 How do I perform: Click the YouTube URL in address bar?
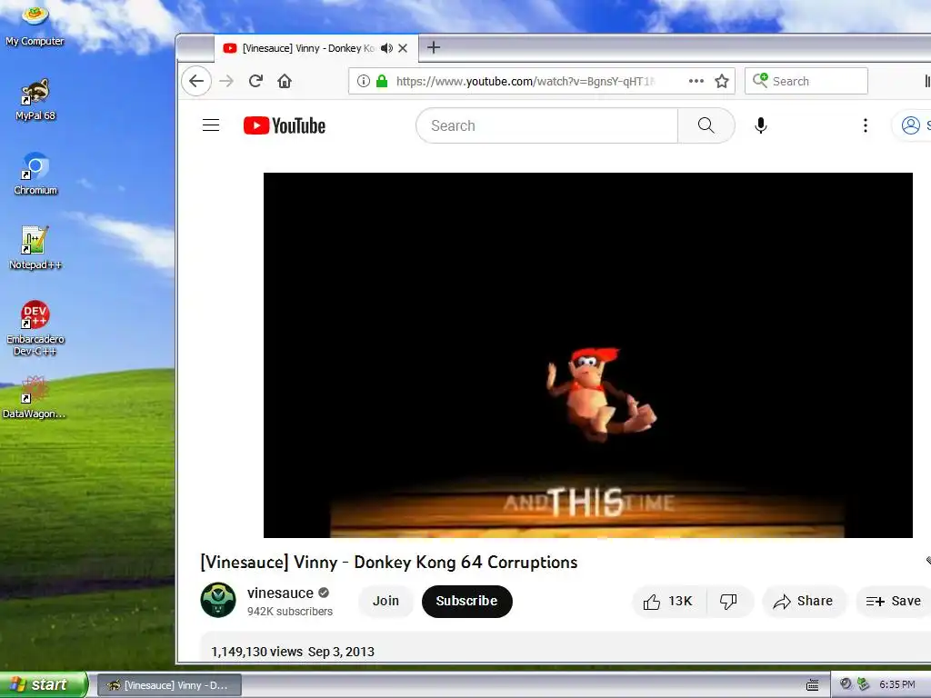pyautogui.click(x=525, y=81)
